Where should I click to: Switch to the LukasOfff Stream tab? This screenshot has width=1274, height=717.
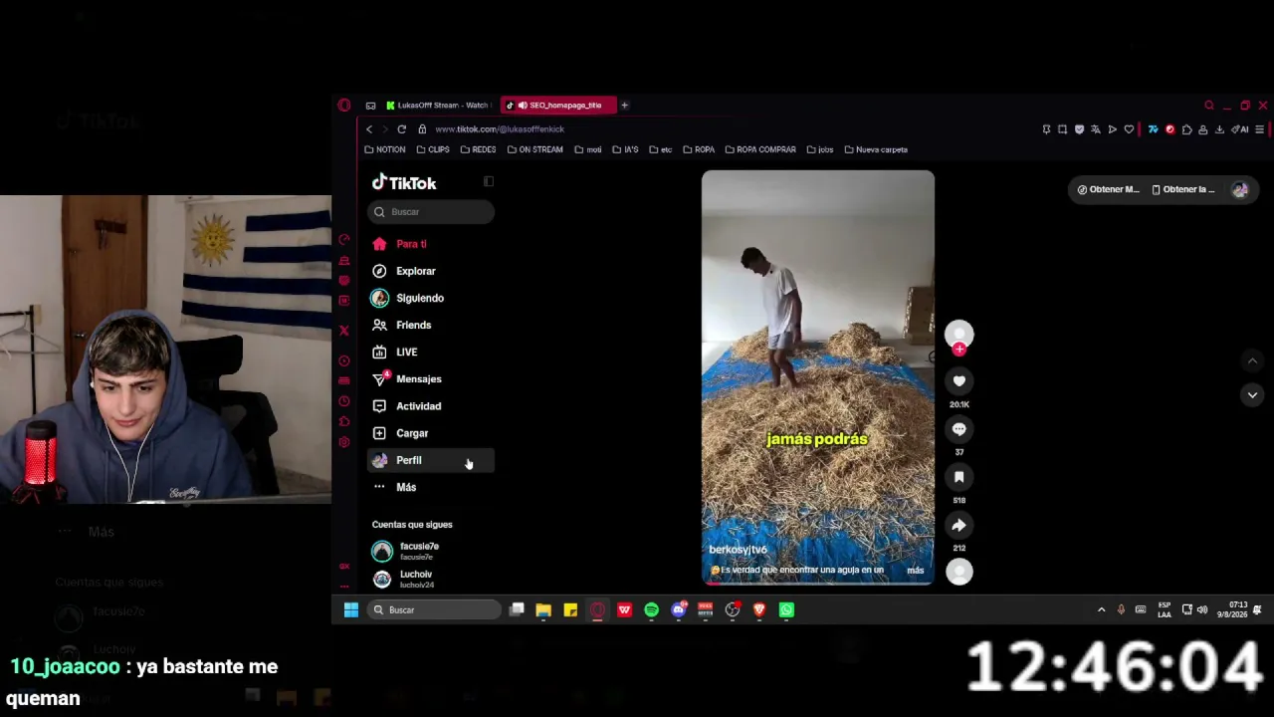click(x=440, y=105)
